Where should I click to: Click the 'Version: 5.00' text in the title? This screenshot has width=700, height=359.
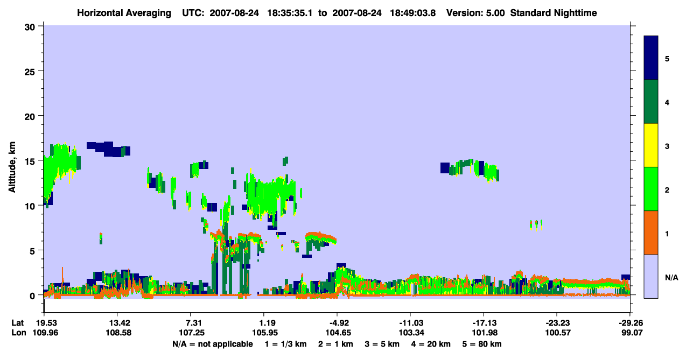(475, 13)
